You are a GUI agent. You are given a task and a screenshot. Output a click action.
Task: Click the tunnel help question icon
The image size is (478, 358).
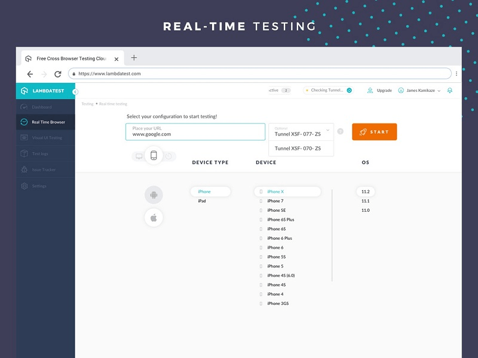tap(341, 131)
